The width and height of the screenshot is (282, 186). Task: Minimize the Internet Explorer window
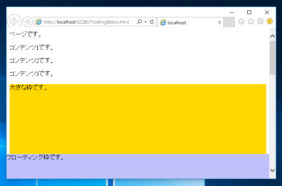[232, 12]
